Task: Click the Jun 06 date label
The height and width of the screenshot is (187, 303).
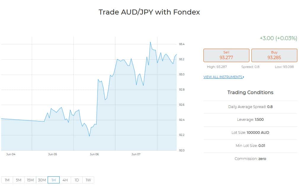Action: coord(94,154)
